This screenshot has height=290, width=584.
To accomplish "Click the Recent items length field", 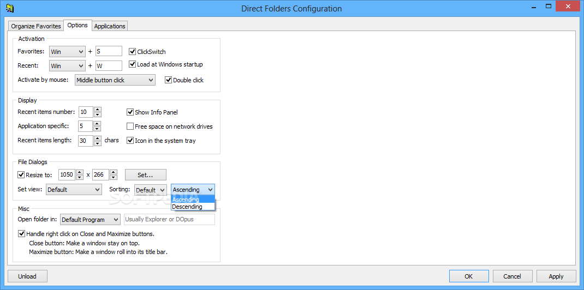I will [x=86, y=141].
